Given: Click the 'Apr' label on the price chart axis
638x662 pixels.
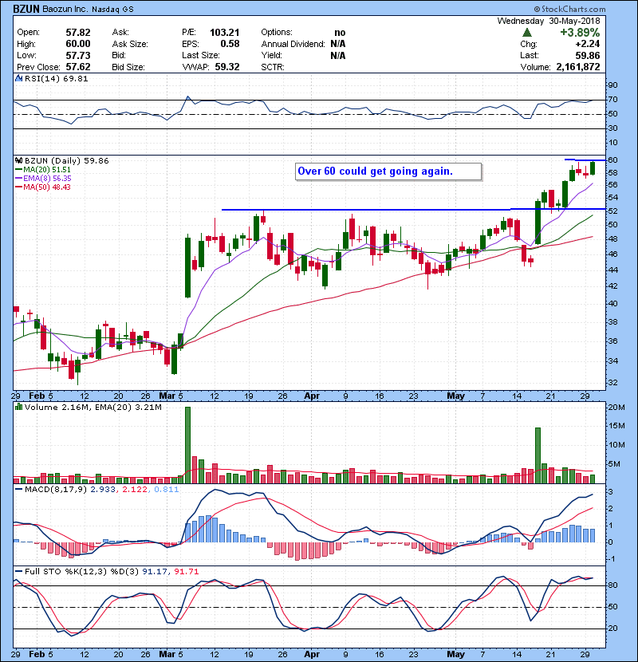Looking at the screenshot, I should click(x=312, y=396).
